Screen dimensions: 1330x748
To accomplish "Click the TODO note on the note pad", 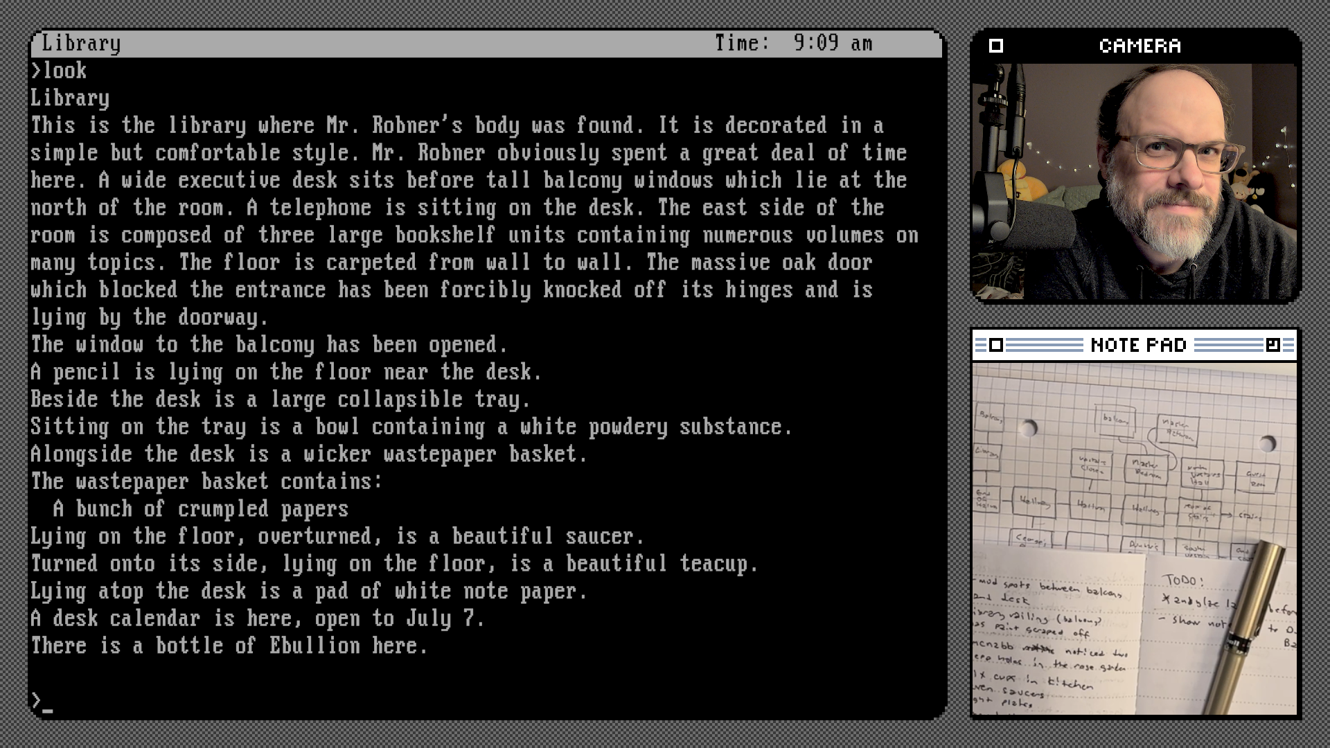I will [x=1183, y=580].
